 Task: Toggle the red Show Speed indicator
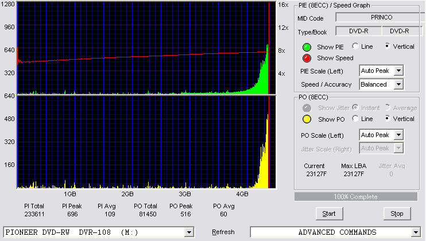tap(307, 58)
